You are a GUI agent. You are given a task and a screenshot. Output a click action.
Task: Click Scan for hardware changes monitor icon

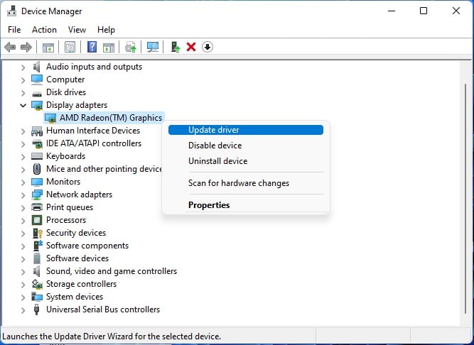click(152, 47)
